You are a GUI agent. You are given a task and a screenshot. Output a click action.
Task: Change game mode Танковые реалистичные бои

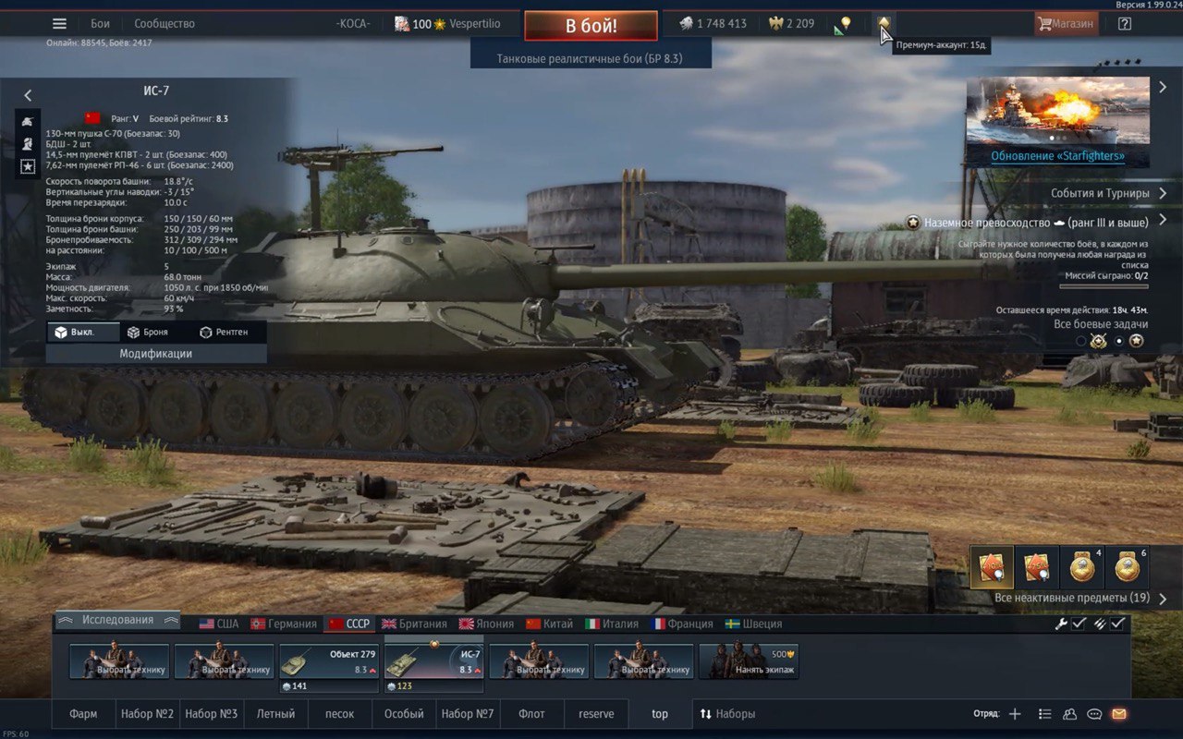coord(590,58)
